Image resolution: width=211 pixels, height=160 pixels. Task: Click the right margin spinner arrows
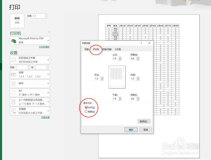[x=138, y=79]
